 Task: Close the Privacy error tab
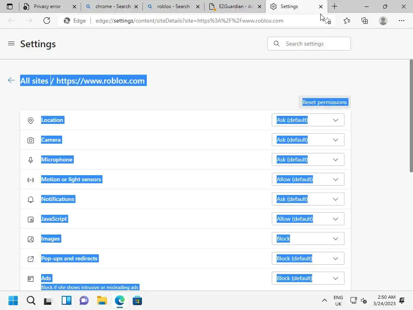pyautogui.click(x=74, y=6)
